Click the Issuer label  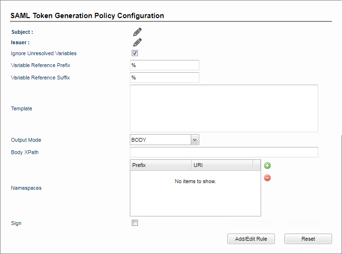20,42
